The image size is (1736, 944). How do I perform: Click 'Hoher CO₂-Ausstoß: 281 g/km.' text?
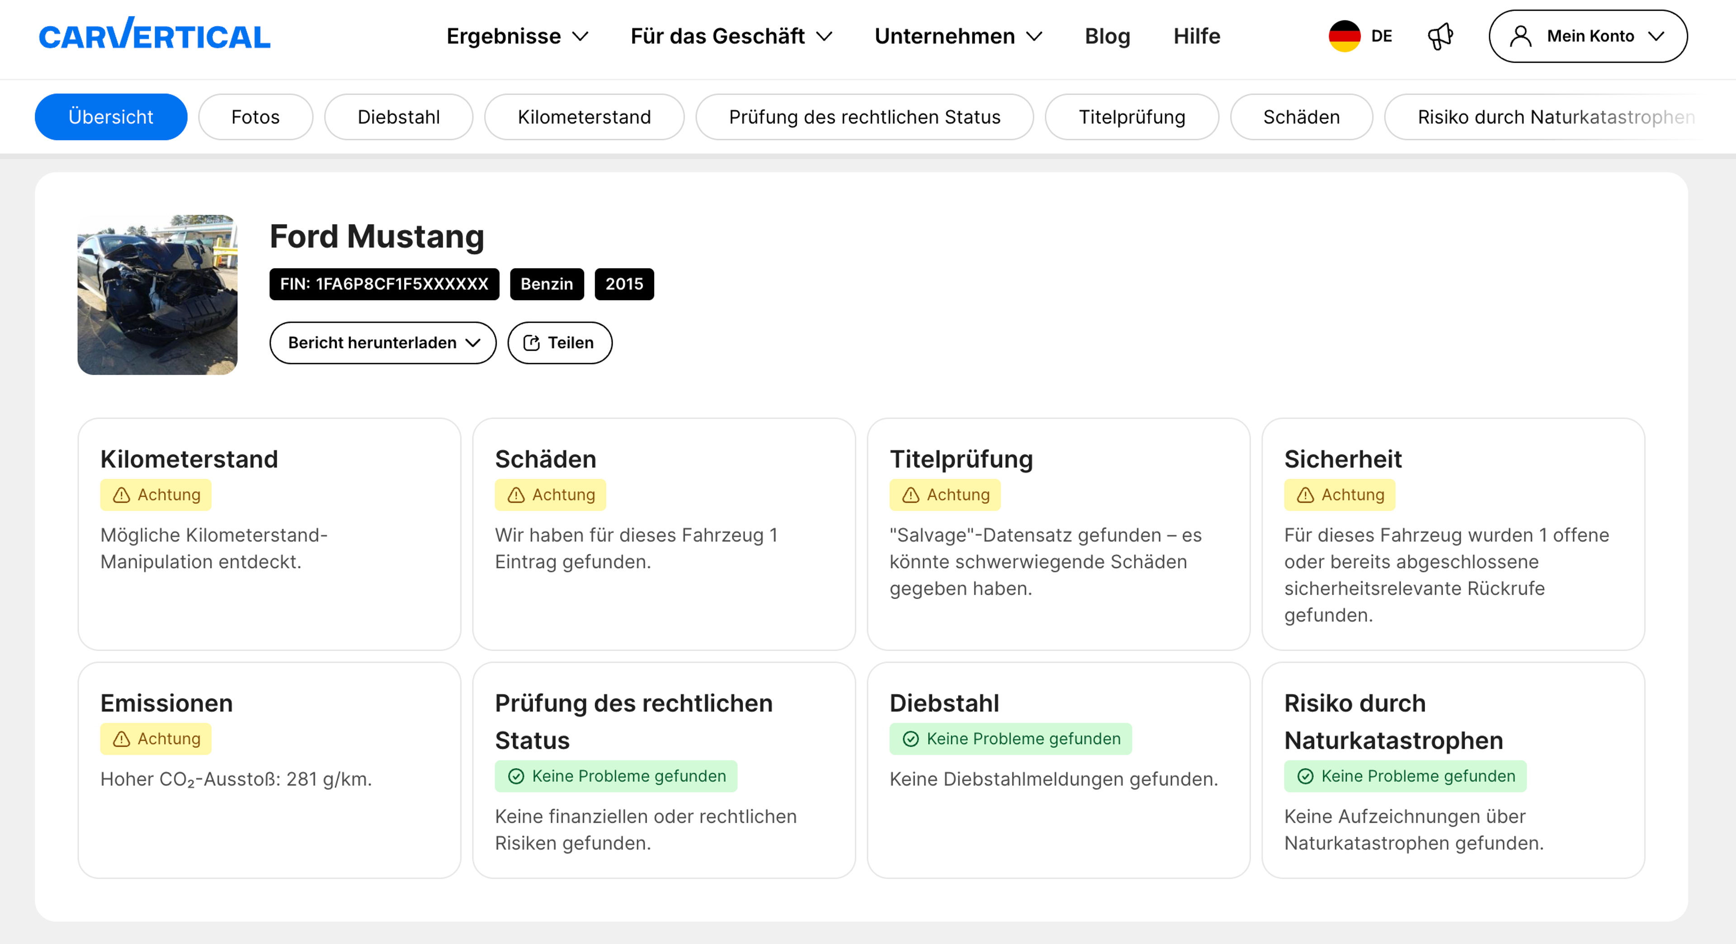coord(236,779)
